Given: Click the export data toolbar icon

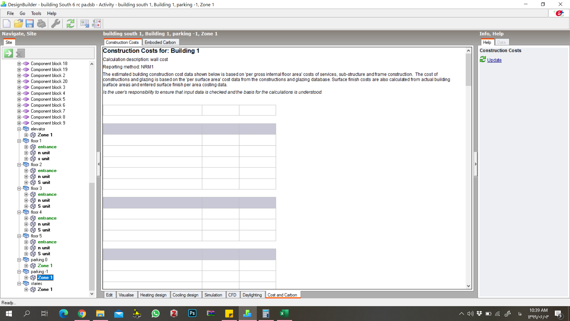Looking at the screenshot, I should click(85, 23).
